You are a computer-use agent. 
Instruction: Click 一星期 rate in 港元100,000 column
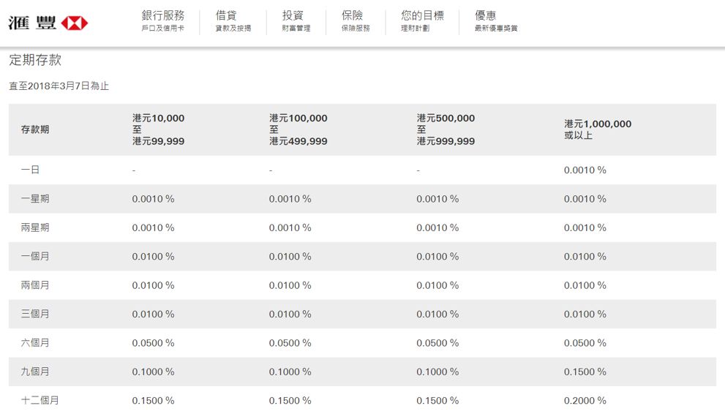point(290,199)
